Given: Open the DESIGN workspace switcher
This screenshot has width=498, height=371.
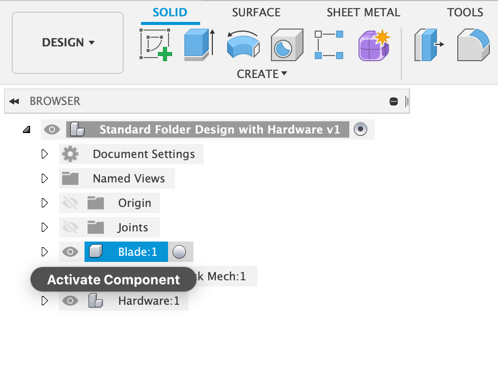Looking at the screenshot, I should click(x=68, y=43).
